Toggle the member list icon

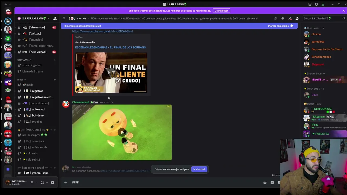tap(297, 18)
